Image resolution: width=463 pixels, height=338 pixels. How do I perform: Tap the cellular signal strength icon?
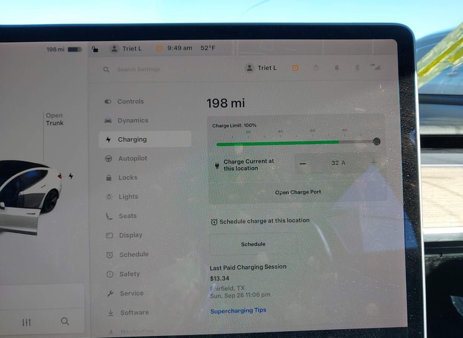[x=375, y=67]
